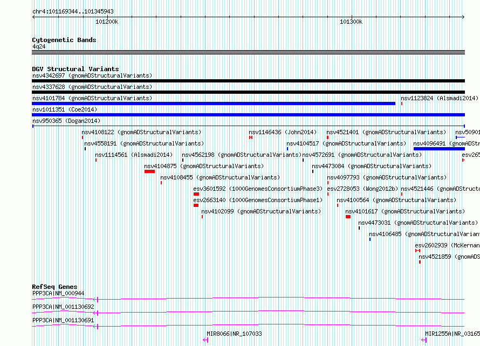
Task: Click the nsv4337628 black variant bar
Action: point(248,92)
